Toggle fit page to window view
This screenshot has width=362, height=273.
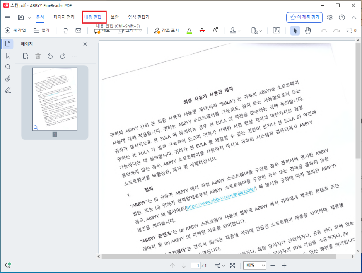tap(232, 266)
